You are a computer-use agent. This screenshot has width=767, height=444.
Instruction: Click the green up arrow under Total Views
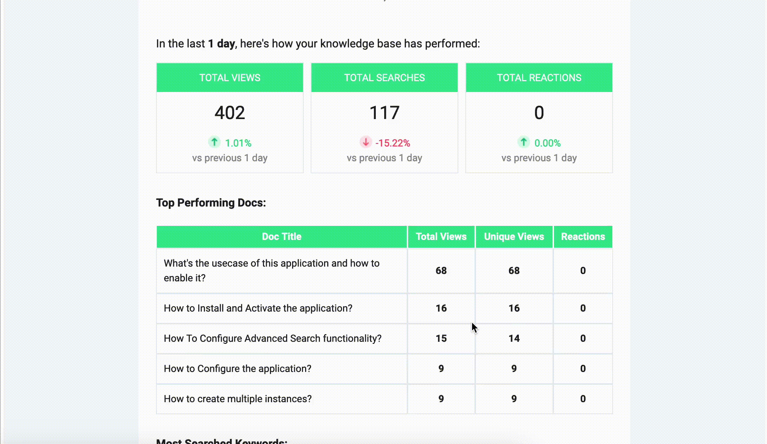(214, 142)
